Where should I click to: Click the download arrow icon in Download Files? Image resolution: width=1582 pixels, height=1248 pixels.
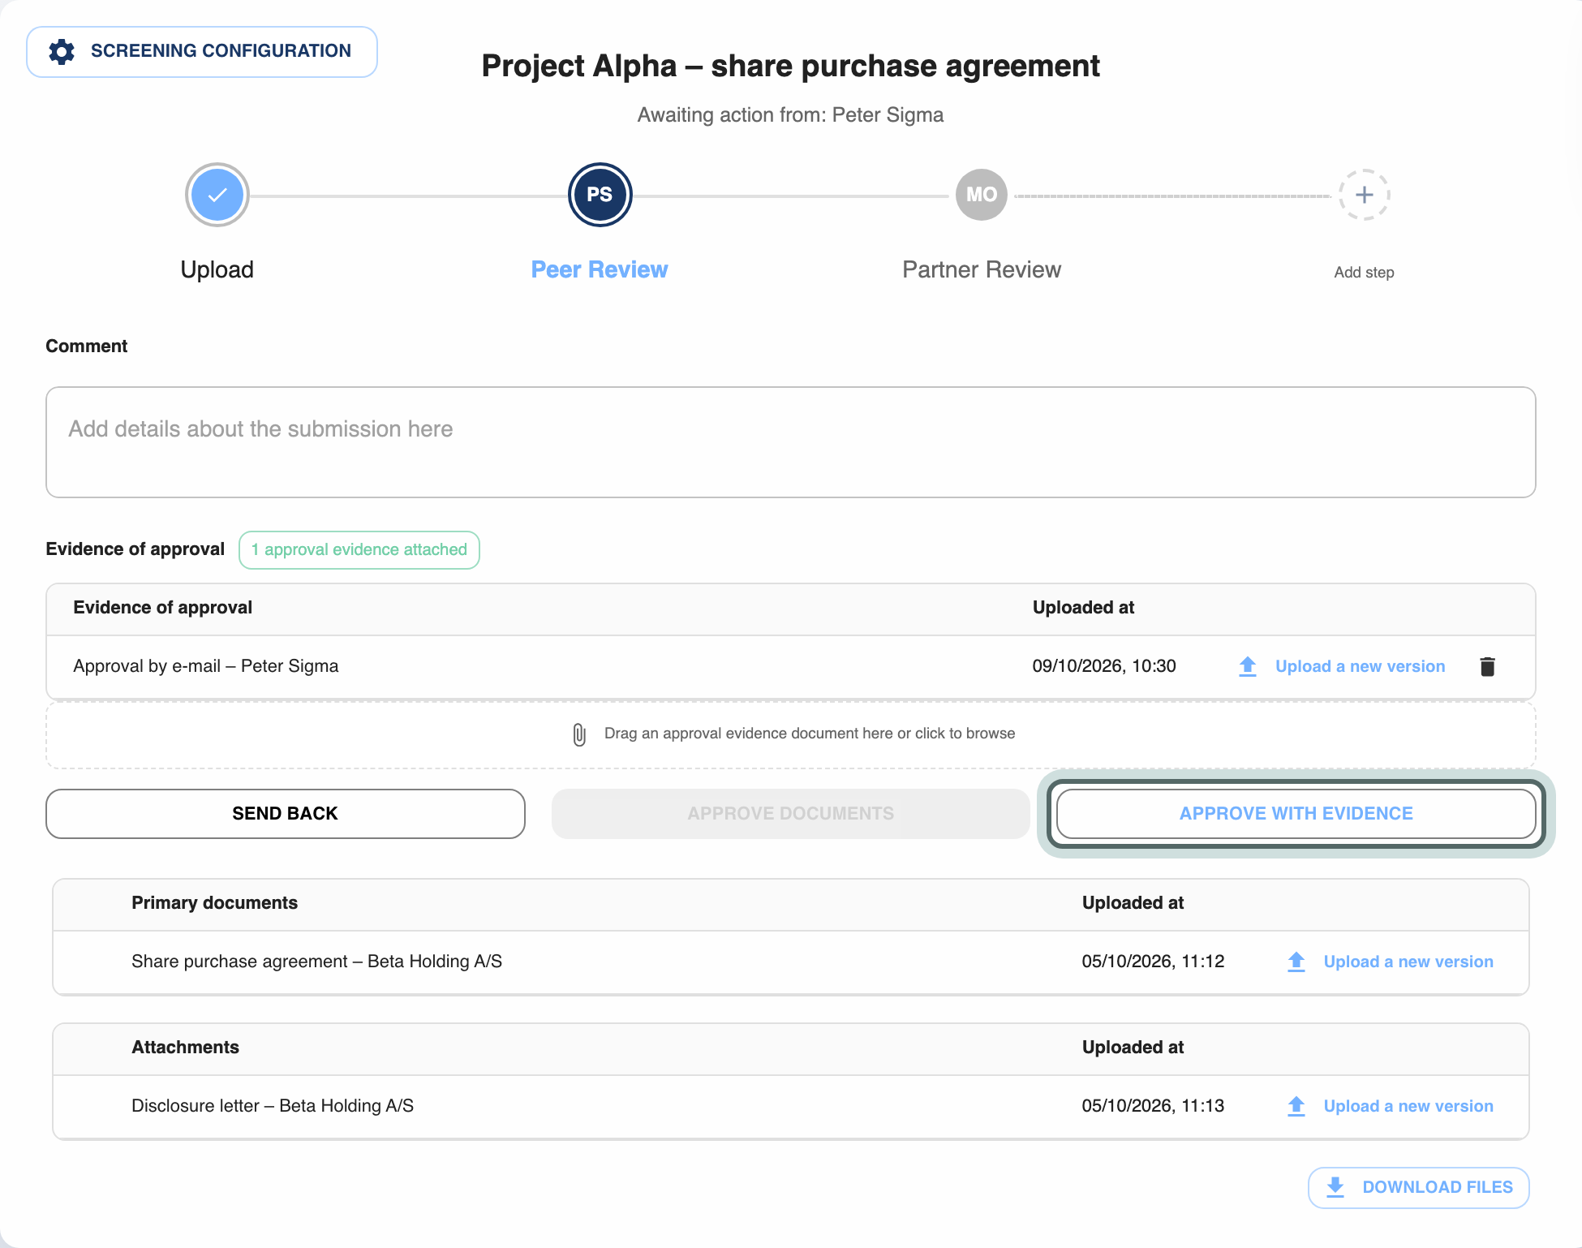tap(1335, 1187)
